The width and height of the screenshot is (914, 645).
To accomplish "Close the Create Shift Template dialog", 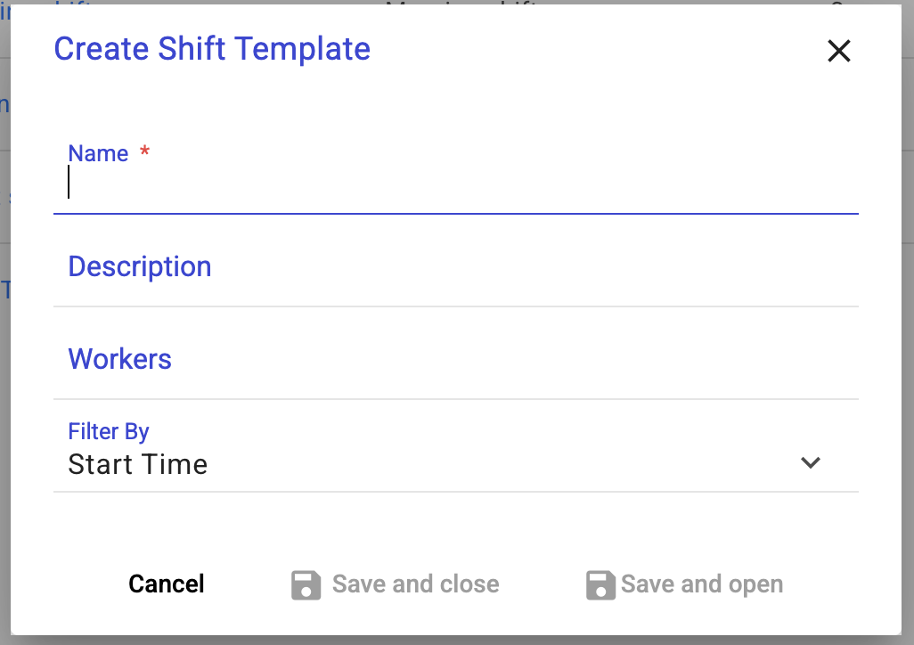I will 838,51.
